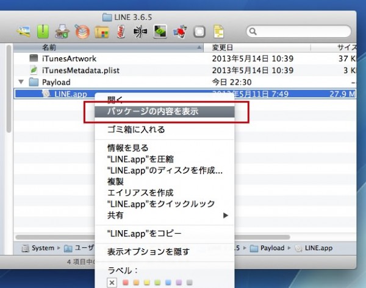This screenshot has width=366, height=288.
Task: Sort by the 変更日 column header
Action: (x=257, y=47)
